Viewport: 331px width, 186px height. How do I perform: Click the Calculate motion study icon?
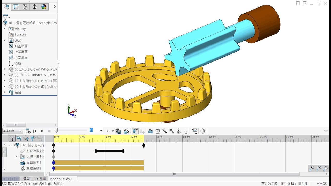[28, 131]
